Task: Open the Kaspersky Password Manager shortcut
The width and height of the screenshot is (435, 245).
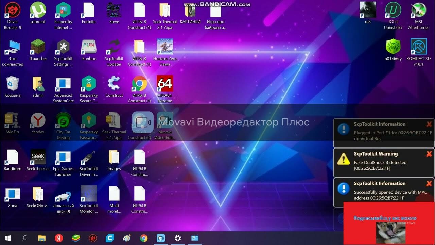Action: pyautogui.click(x=89, y=120)
